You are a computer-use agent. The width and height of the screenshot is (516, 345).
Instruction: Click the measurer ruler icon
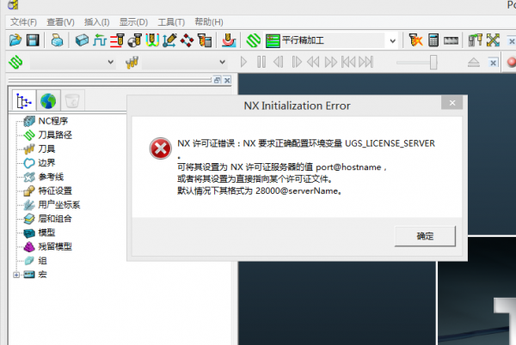point(451,40)
